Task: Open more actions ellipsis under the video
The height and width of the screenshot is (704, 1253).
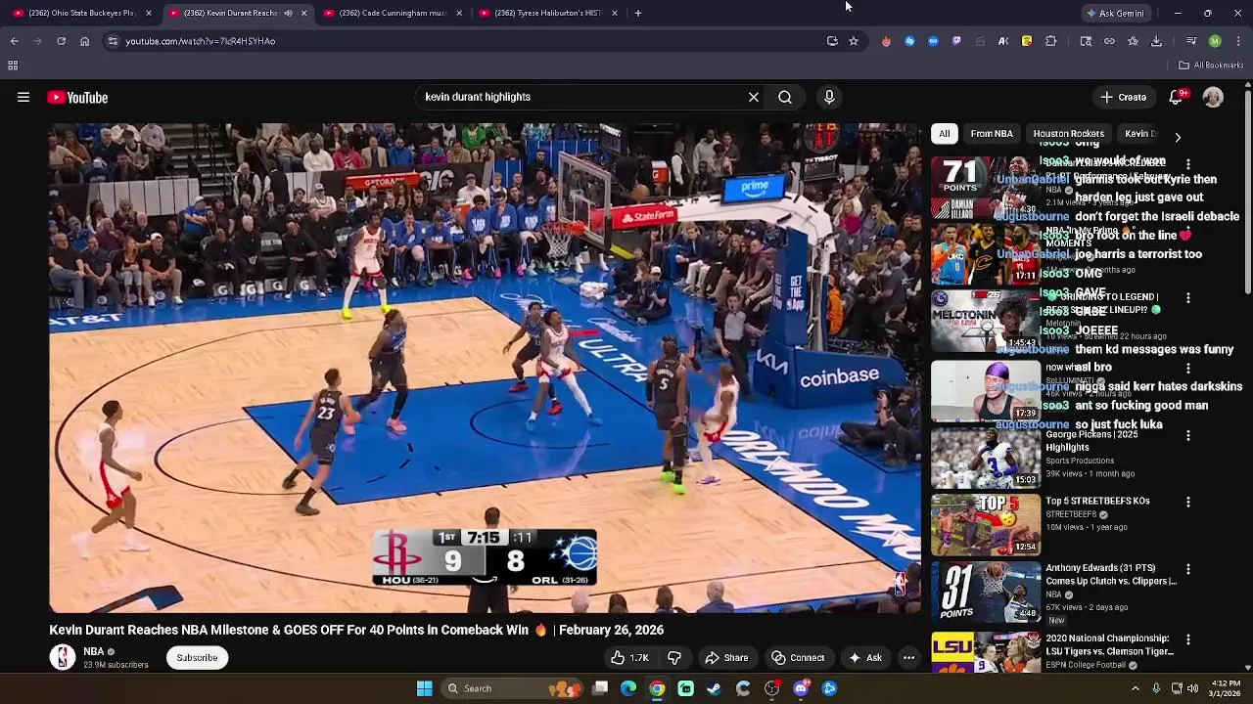Action: coord(908,658)
